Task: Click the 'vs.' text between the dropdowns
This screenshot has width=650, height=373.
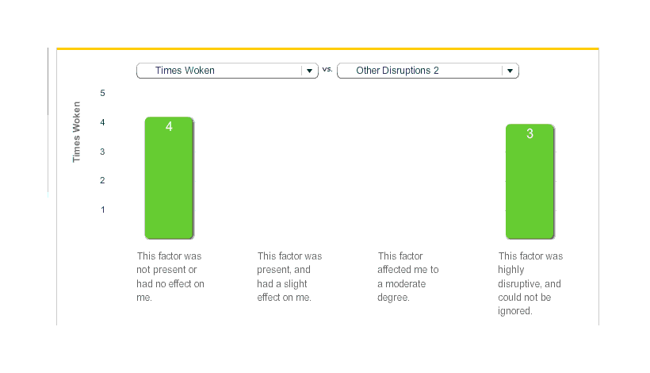Action: 327,70
